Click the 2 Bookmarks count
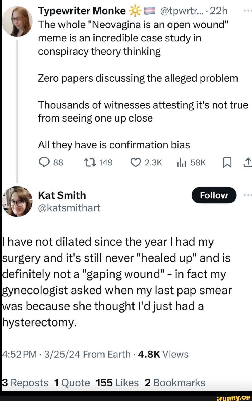Viewport: 252px width, 401px height. [x=175, y=383]
